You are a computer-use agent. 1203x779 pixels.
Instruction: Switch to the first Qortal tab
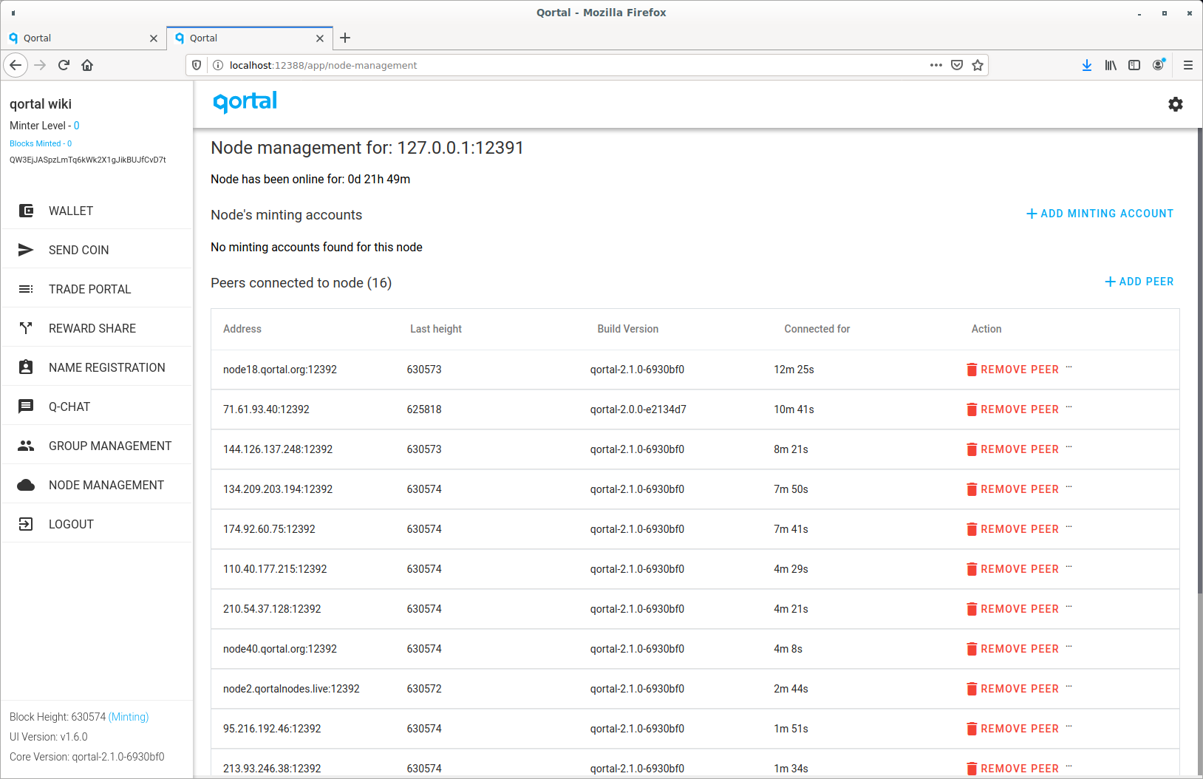(x=84, y=38)
